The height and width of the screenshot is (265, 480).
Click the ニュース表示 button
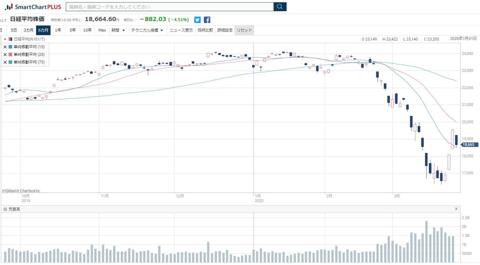tap(181, 30)
